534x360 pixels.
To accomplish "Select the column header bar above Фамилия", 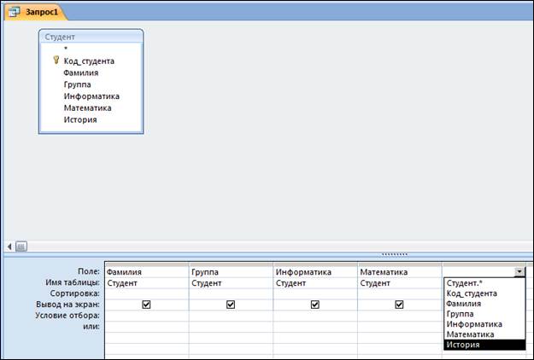I will point(147,264).
